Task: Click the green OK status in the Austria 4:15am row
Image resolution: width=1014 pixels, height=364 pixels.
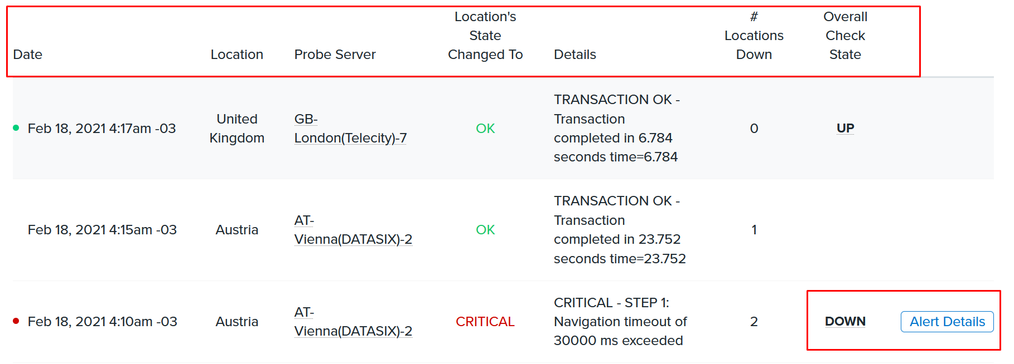Action: pos(485,229)
